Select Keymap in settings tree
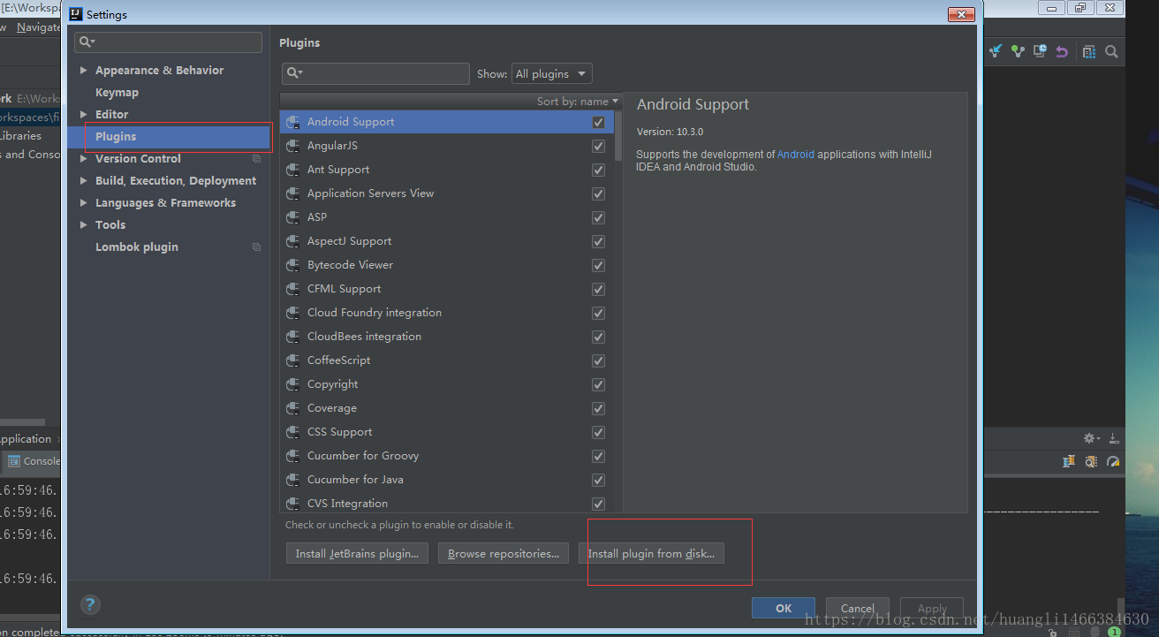This screenshot has height=637, width=1159. pyautogui.click(x=117, y=93)
